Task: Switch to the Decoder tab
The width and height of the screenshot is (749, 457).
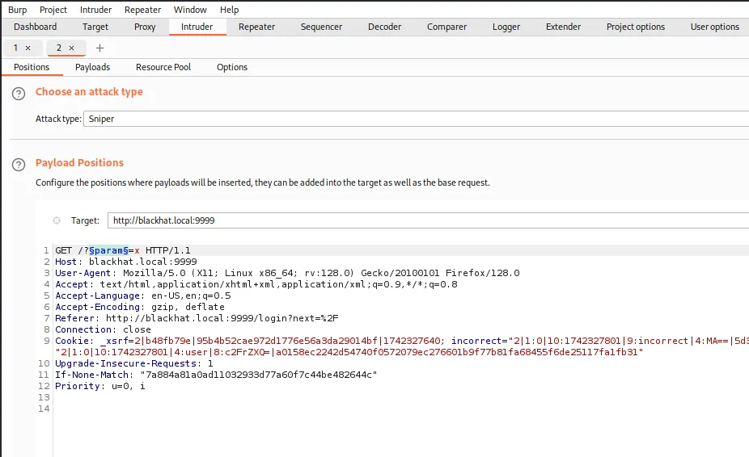Action: [384, 27]
